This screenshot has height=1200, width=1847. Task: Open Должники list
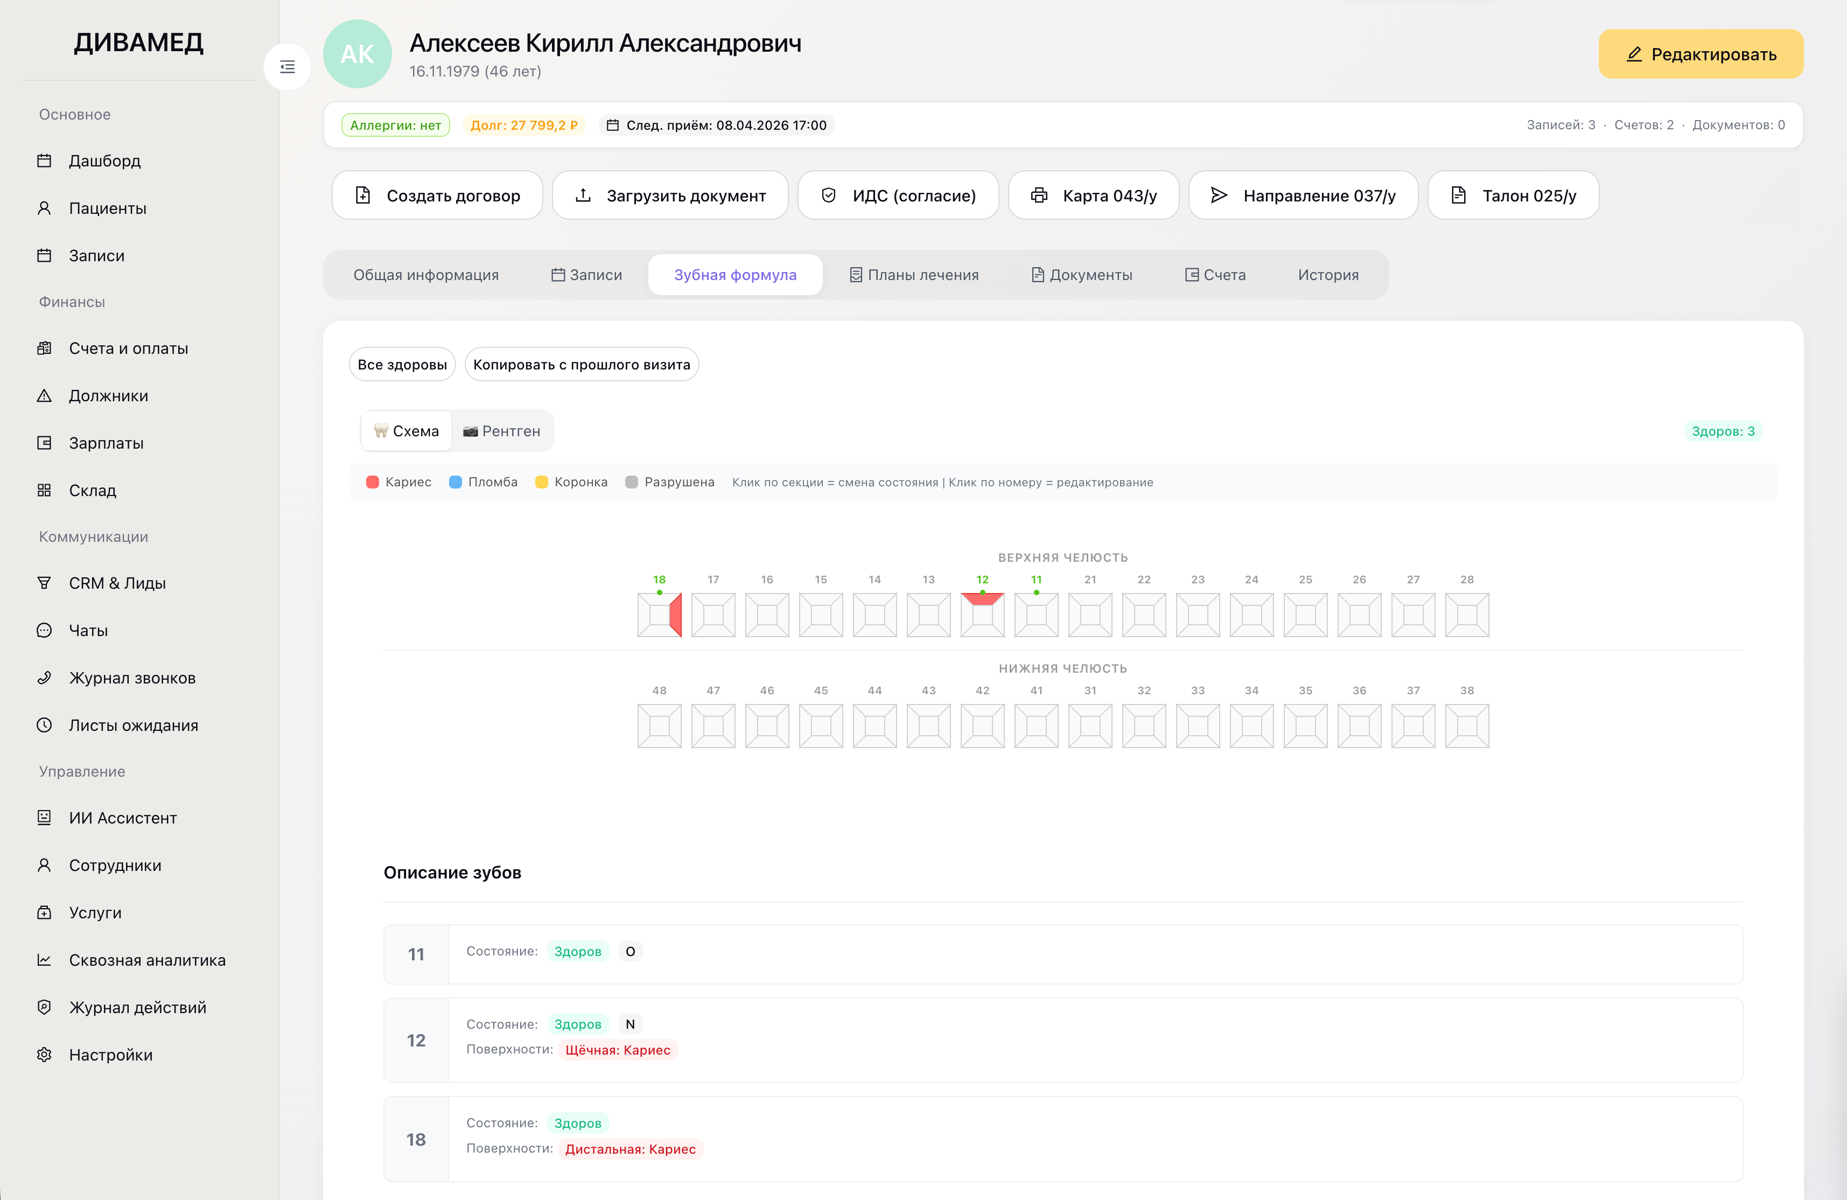[x=108, y=396]
